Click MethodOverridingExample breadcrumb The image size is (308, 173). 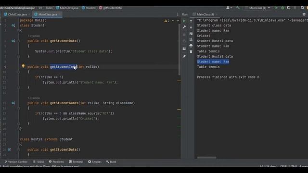tap(17, 8)
